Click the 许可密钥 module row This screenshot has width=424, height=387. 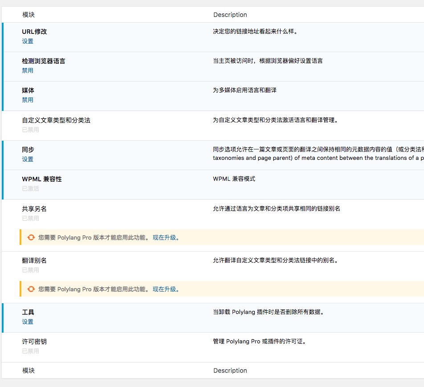(33, 342)
